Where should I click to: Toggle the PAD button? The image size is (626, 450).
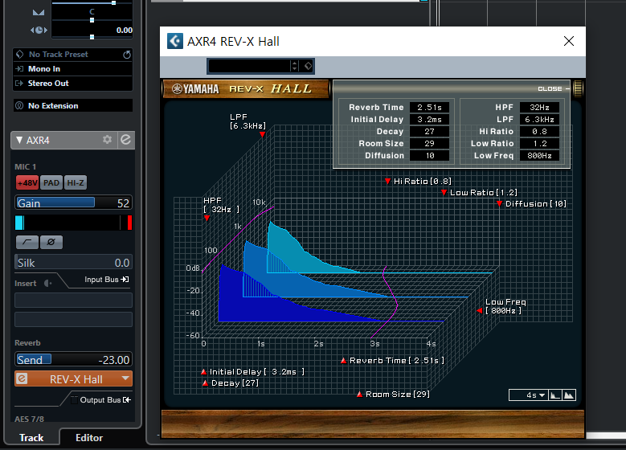pos(51,183)
